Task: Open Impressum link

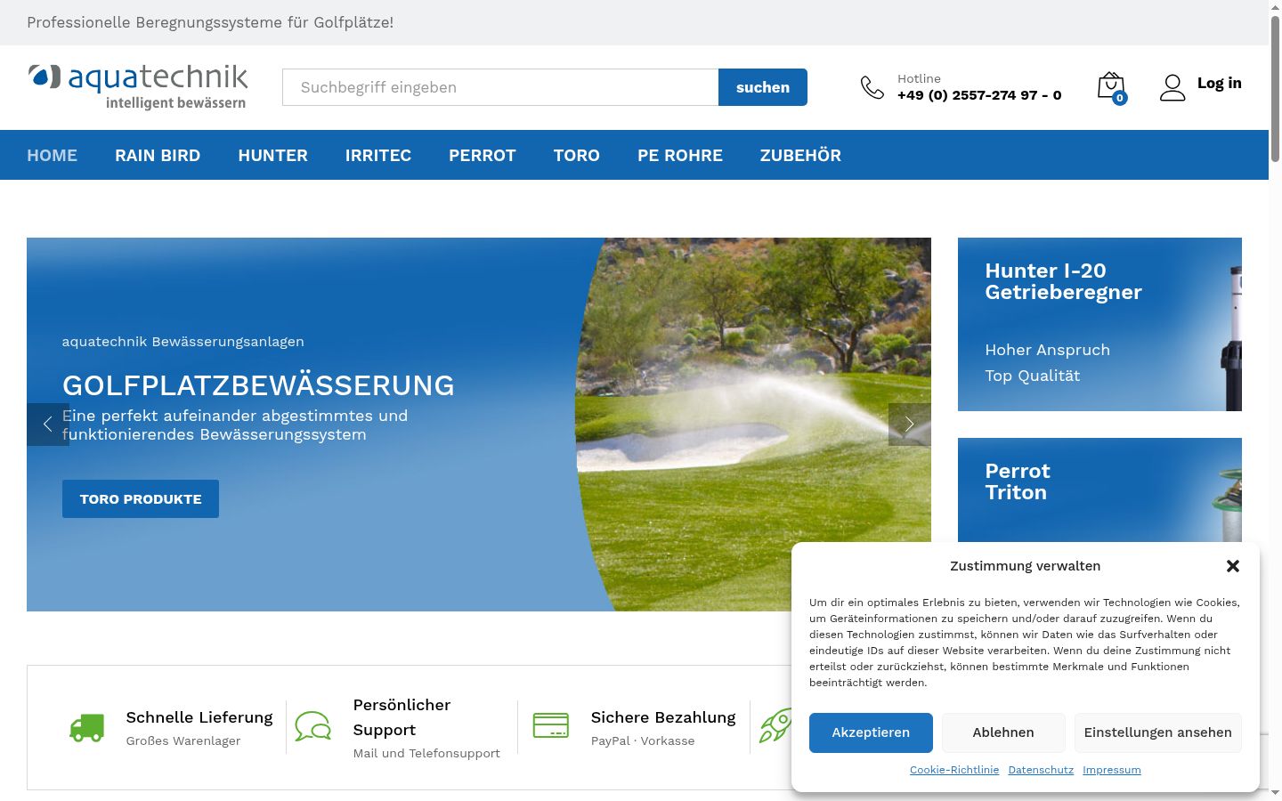Action: pyautogui.click(x=1112, y=770)
